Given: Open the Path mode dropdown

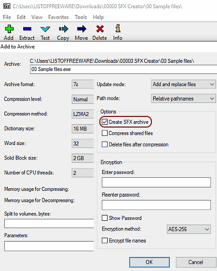Looking at the screenshot, I should 184,99.
